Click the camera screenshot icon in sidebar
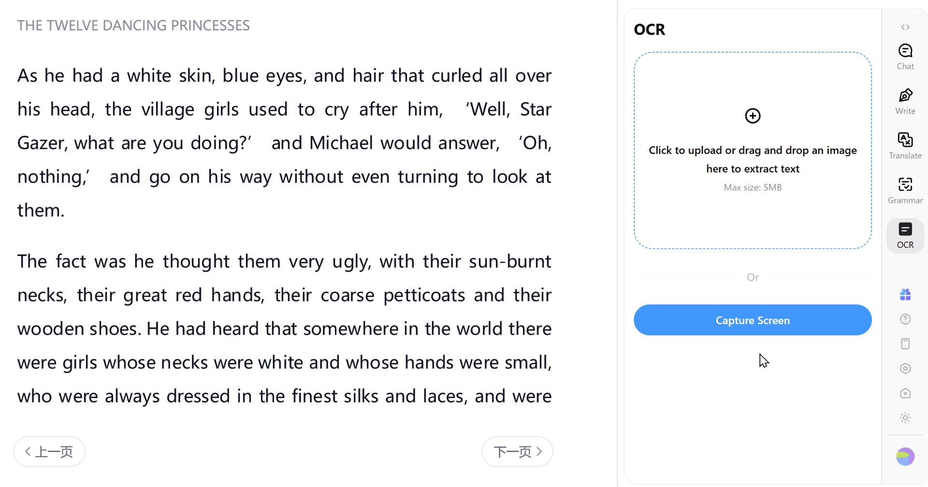928x487 pixels. pyautogui.click(x=905, y=393)
